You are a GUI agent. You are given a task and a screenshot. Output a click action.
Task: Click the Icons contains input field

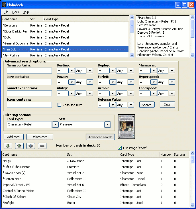[29, 105]
